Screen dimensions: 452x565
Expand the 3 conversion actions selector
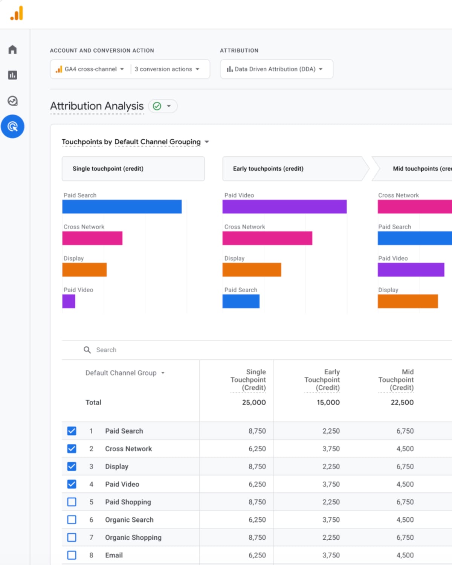click(x=166, y=69)
